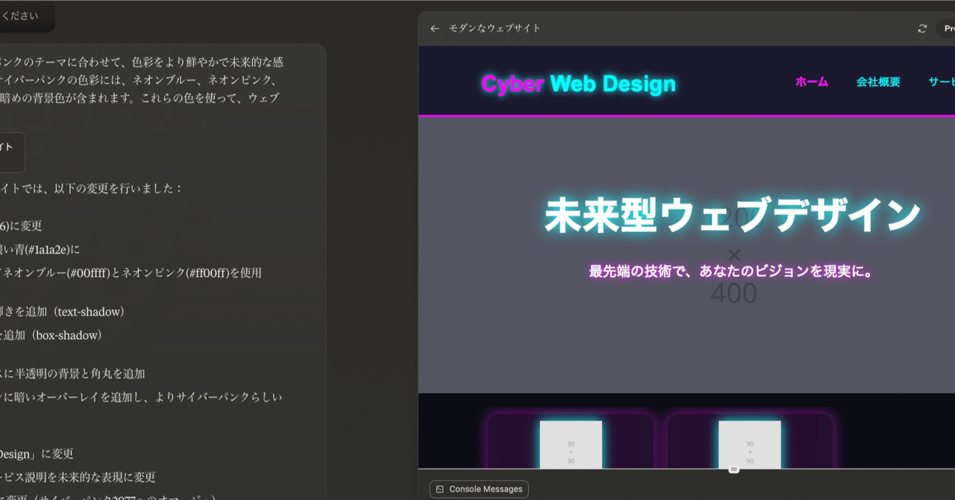Grab the resize handle above Console Messages
Viewport: 955px width, 500px height.
(734, 469)
